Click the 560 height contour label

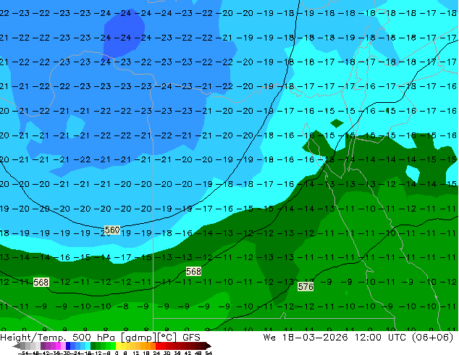(x=112, y=230)
